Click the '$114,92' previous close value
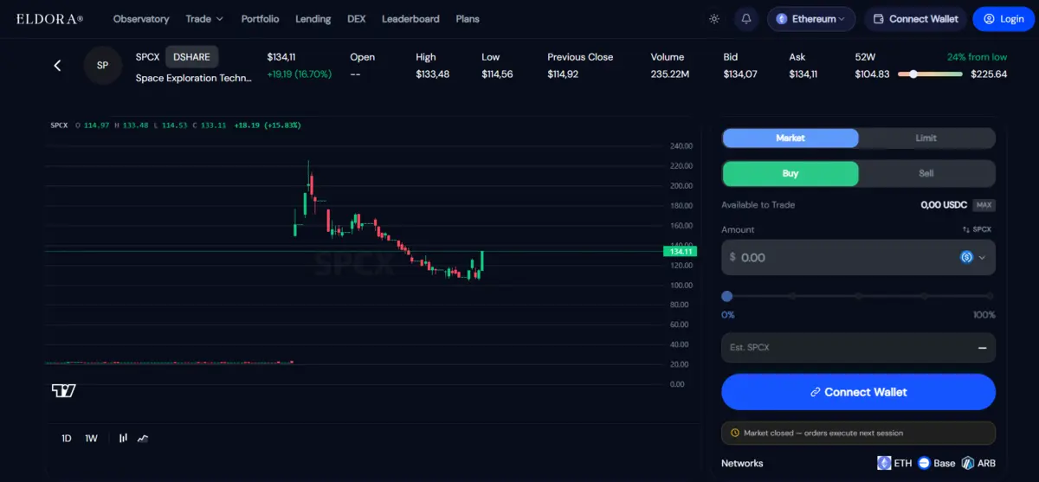1039x482 pixels. tap(563, 74)
